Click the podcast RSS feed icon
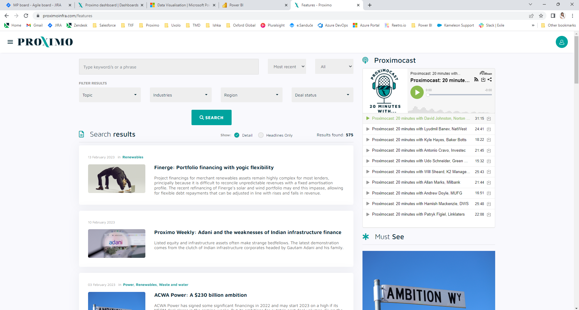Image resolution: width=579 pixels, height=310 pixels. (x=476, y=80)
